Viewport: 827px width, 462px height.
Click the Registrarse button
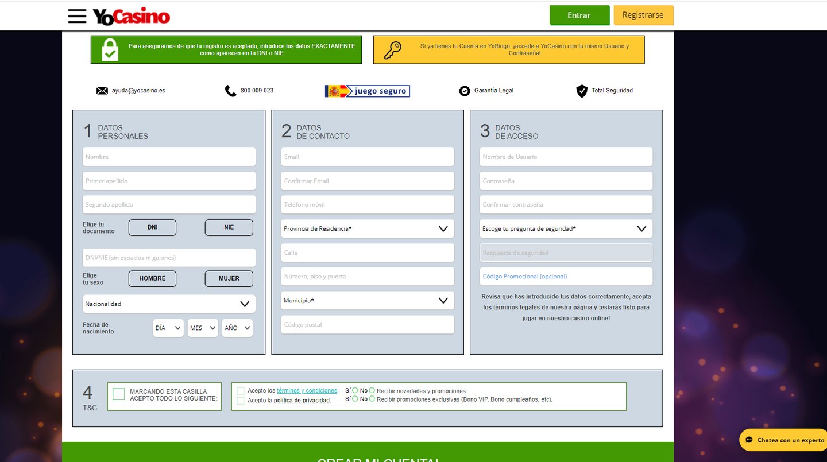pyautogui.click(x=643, y=15)
